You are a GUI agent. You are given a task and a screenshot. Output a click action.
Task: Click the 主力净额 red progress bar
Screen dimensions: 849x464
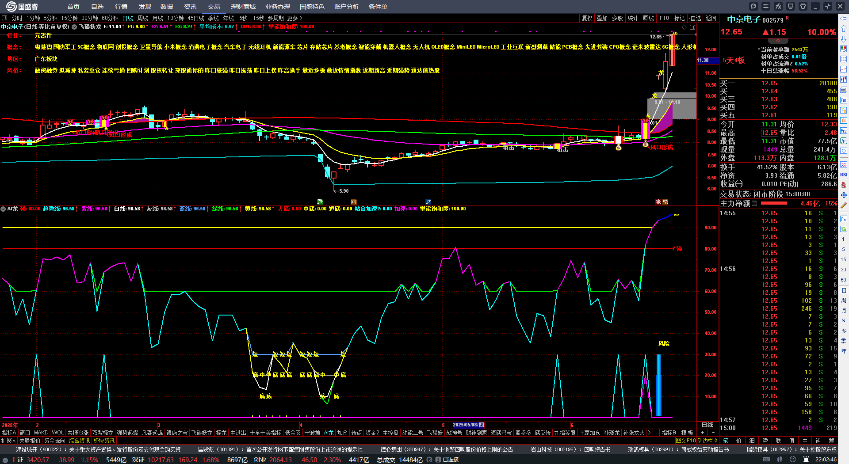(774, 203)
